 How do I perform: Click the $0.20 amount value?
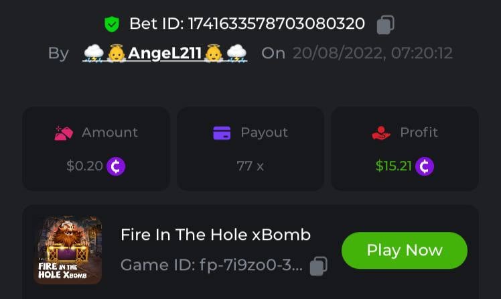84,166
